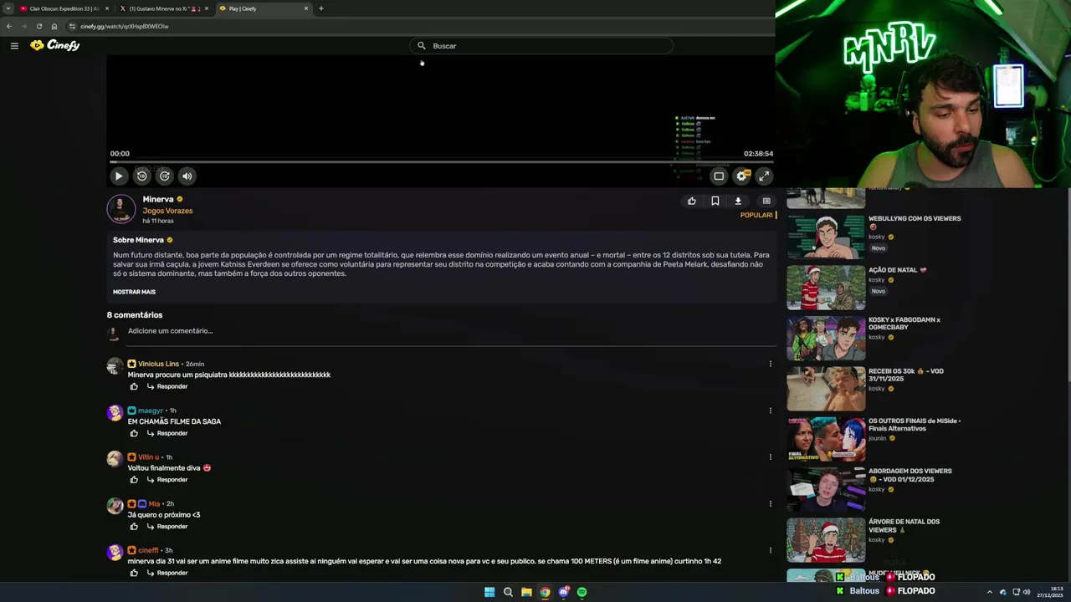Open Spotify from the taskbar
The height and width of the screenshot is (602, 1071).
(x=582, y=592)
